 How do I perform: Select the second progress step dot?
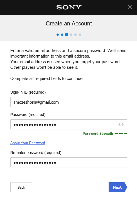coord(62,35)
